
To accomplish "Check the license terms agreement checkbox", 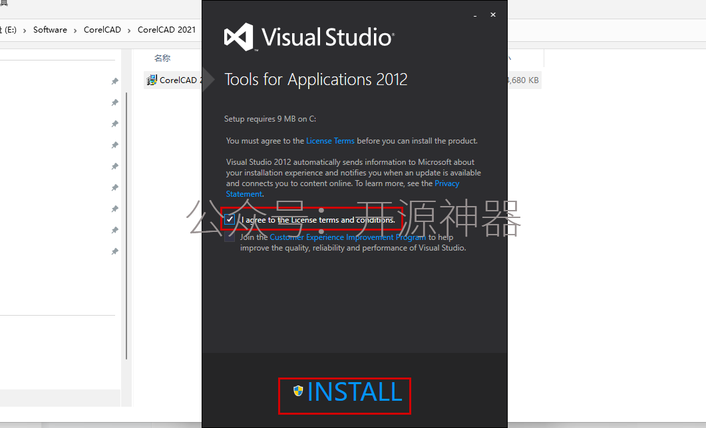I will coord(230,219).
